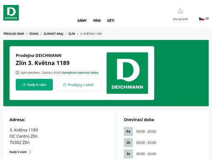The image size is (212, 159).
Task: Open the Online-Shop bag icon
Action: pos(181,11)
